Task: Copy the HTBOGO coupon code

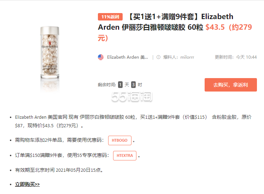Action: [x=120, y=140]
